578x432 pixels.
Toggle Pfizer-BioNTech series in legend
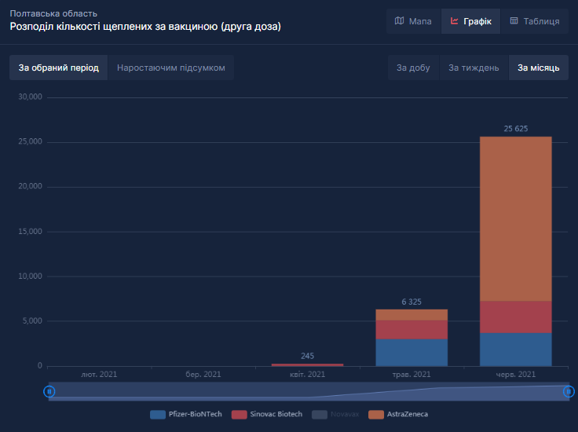185,414
